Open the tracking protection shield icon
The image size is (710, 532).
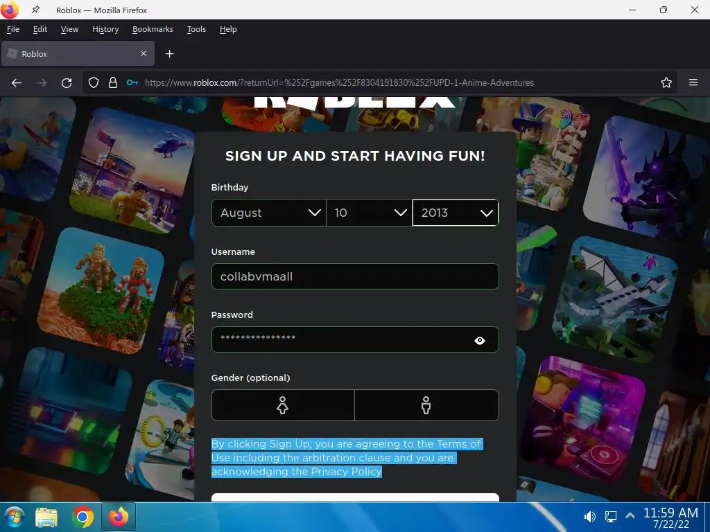94,83
